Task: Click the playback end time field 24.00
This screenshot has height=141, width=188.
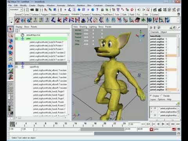Action: click(x=131, y=129)
